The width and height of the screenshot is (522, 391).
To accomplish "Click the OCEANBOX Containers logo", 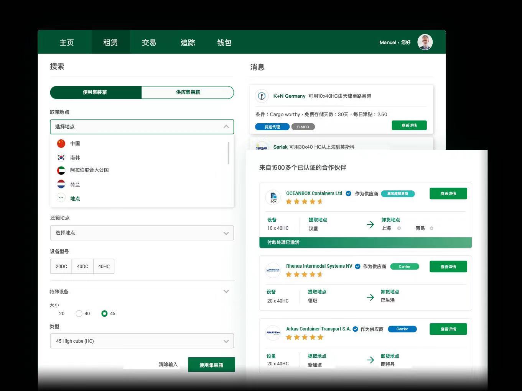I will point(273,198).
